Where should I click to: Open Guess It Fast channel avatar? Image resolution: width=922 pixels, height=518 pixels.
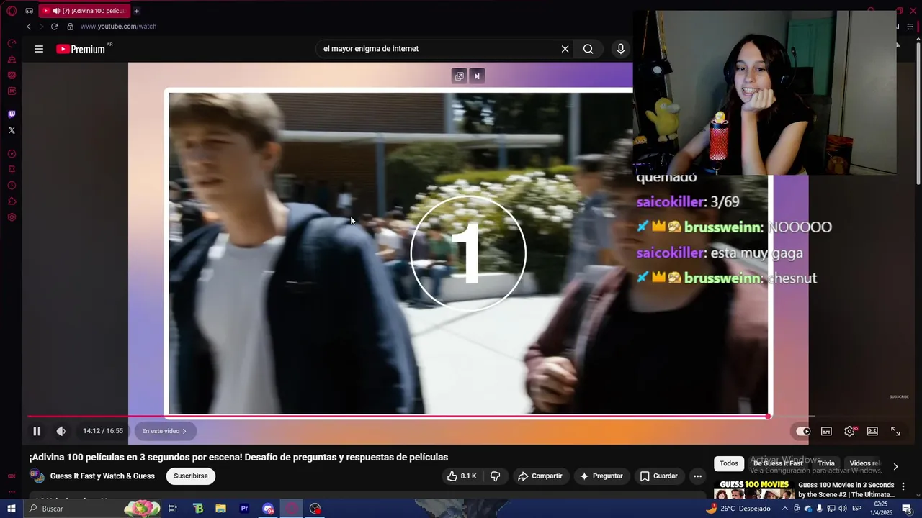click(37, 476)
